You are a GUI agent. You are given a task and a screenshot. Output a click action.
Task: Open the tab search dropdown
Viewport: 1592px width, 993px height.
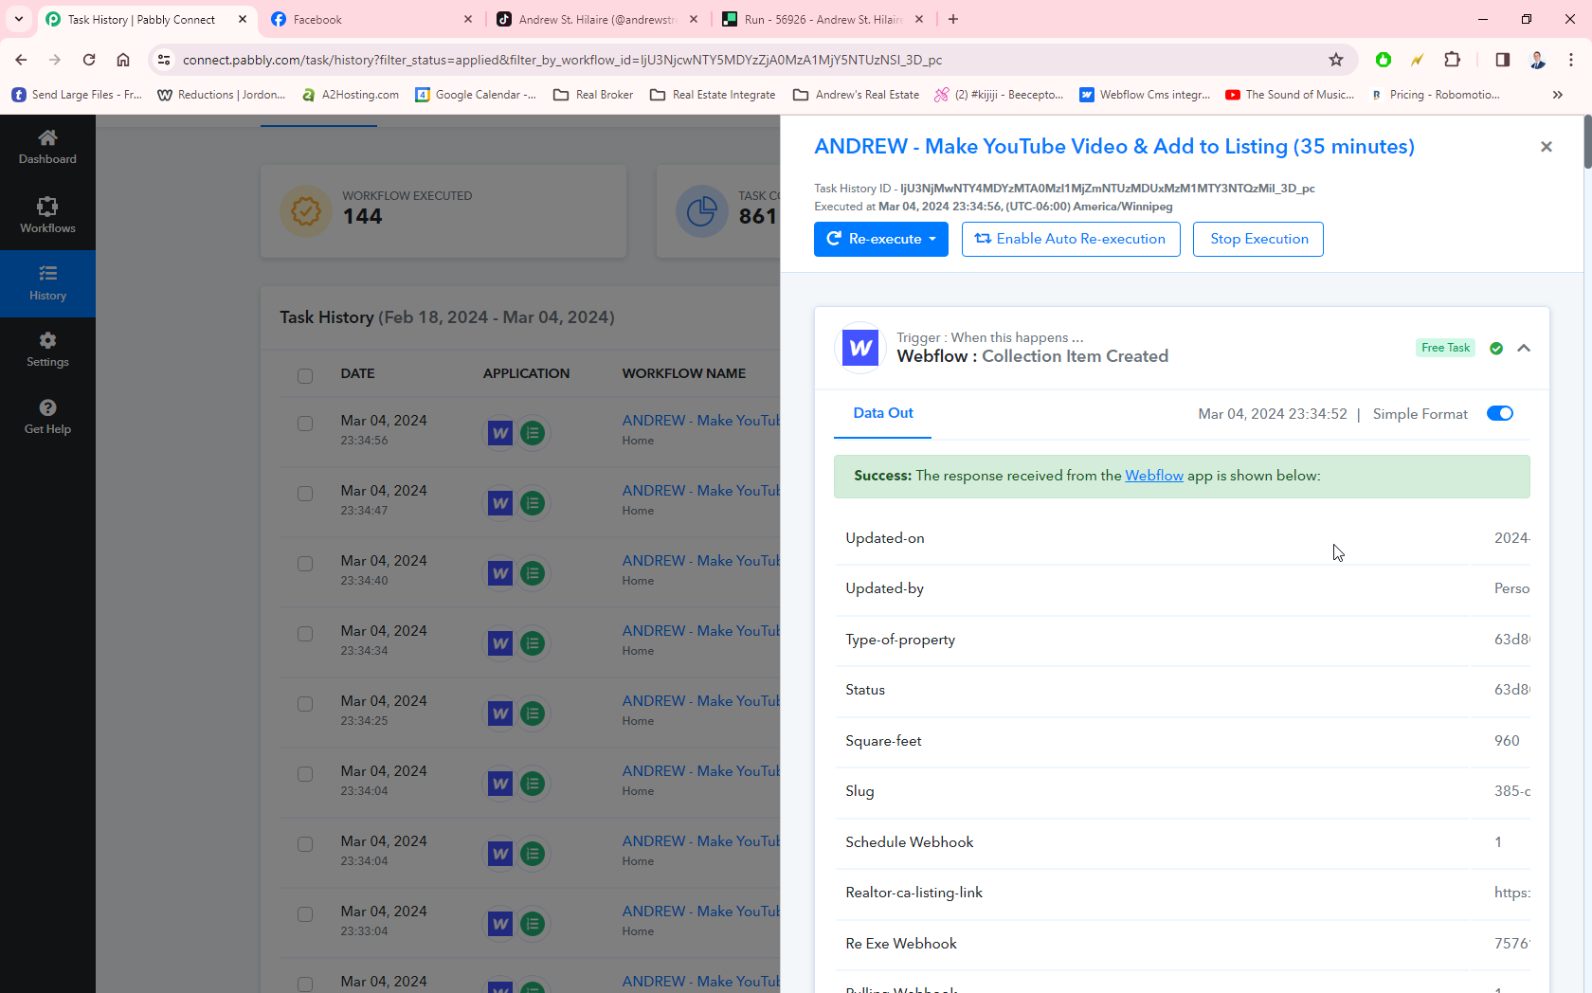(19, 19)
